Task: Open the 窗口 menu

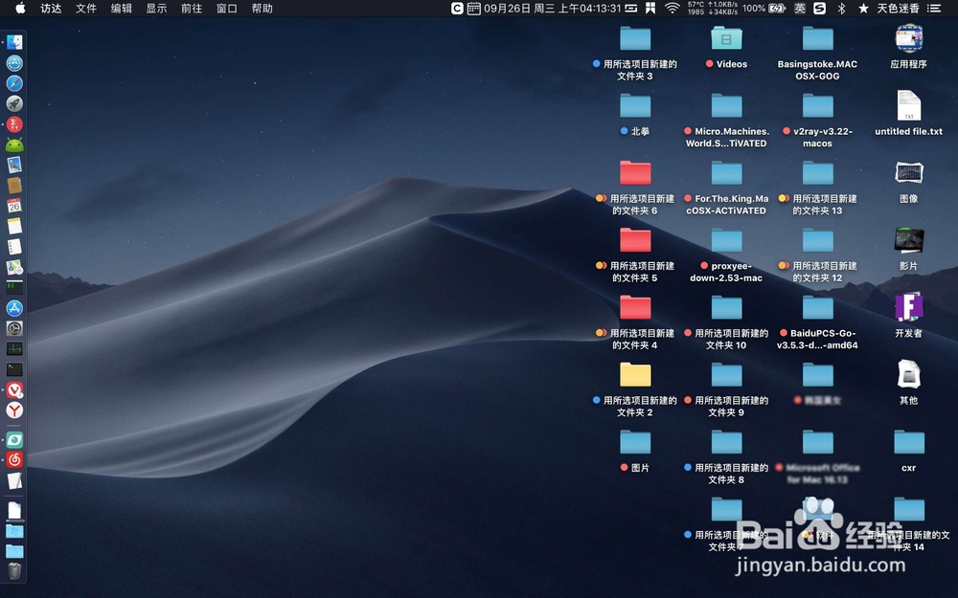Action: [226, 9]
